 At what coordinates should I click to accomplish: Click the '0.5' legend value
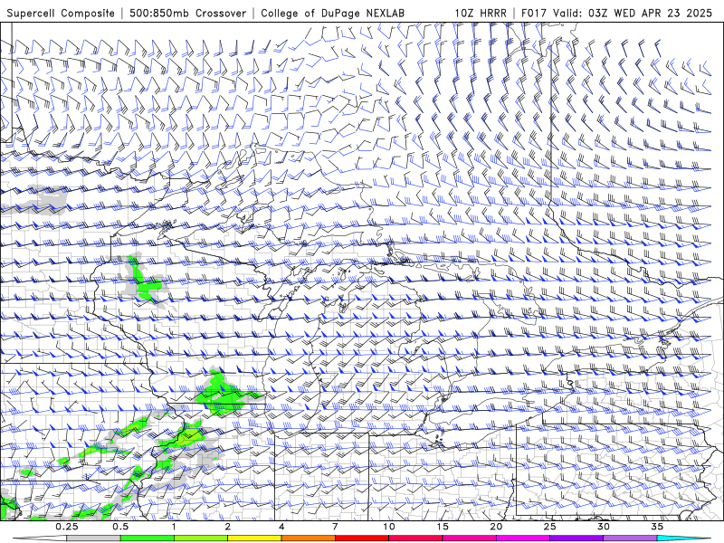[120, 527]
